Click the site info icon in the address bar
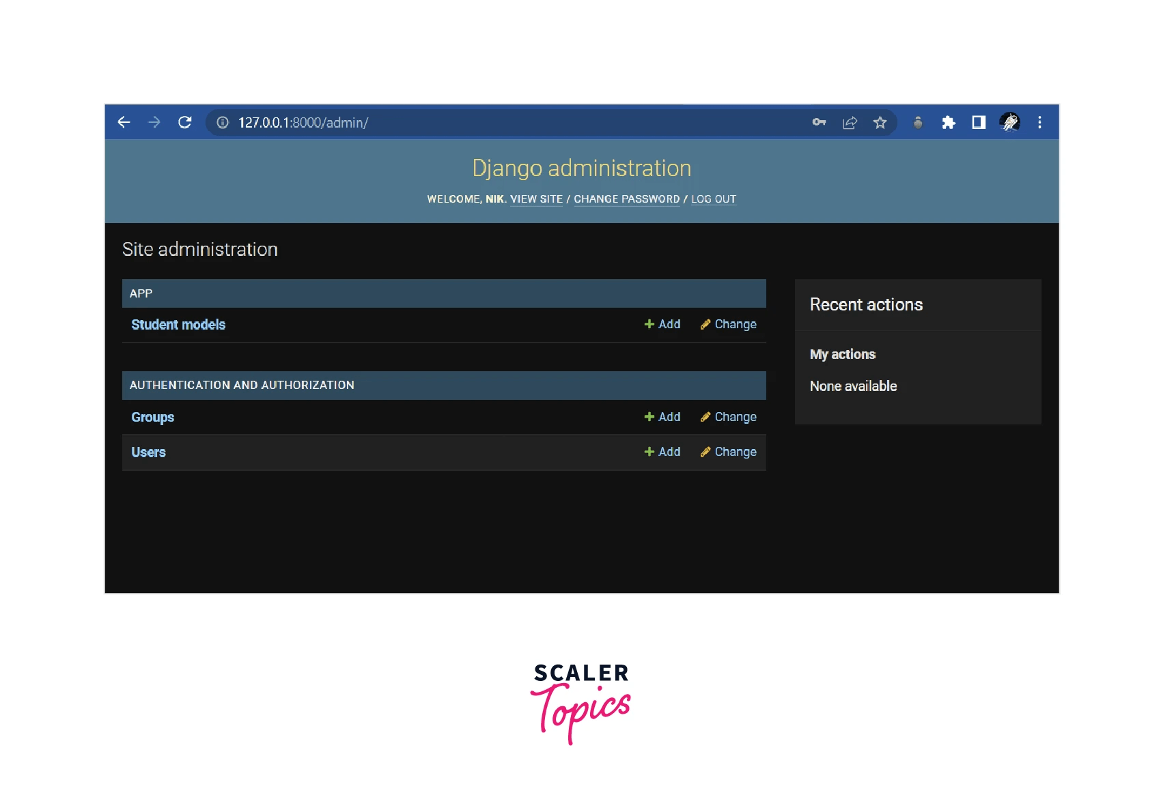 tap(222, 122)
